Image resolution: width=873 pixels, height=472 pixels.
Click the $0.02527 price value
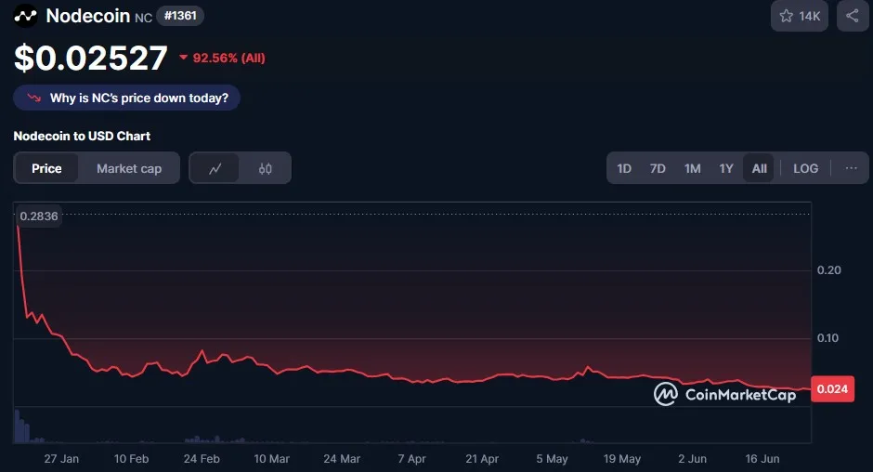(x=91, y=58)
